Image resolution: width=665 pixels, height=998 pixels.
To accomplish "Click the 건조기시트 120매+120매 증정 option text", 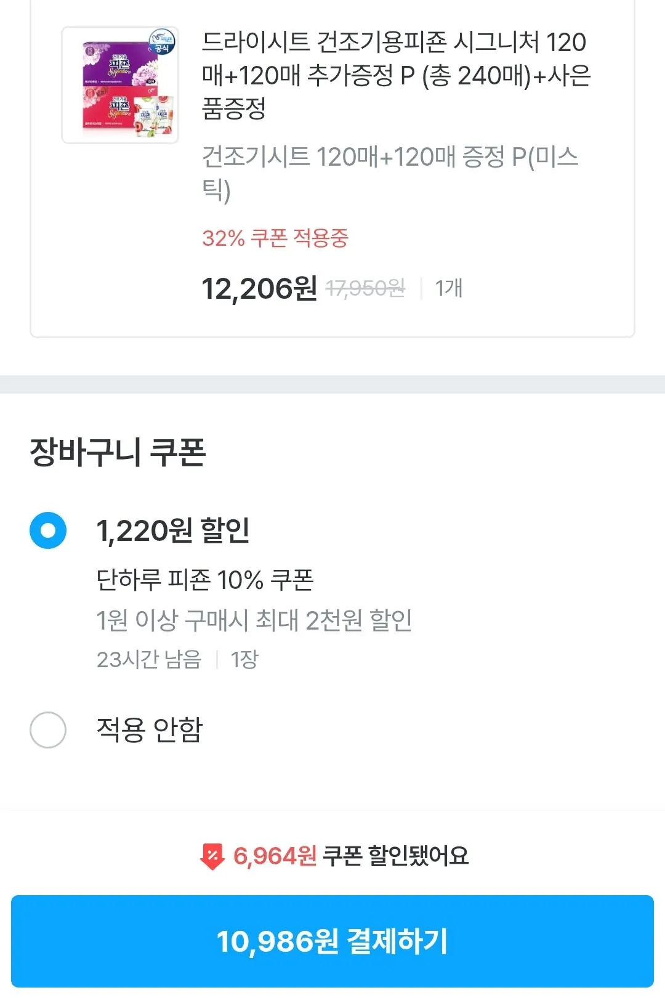I will [x=390, y=172].
